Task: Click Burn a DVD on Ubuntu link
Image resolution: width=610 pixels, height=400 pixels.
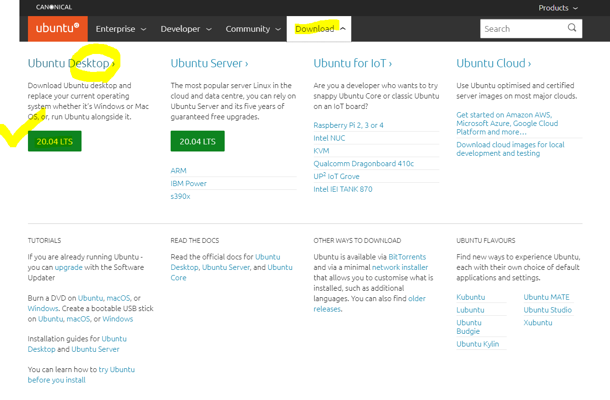Action: point(91,298)
